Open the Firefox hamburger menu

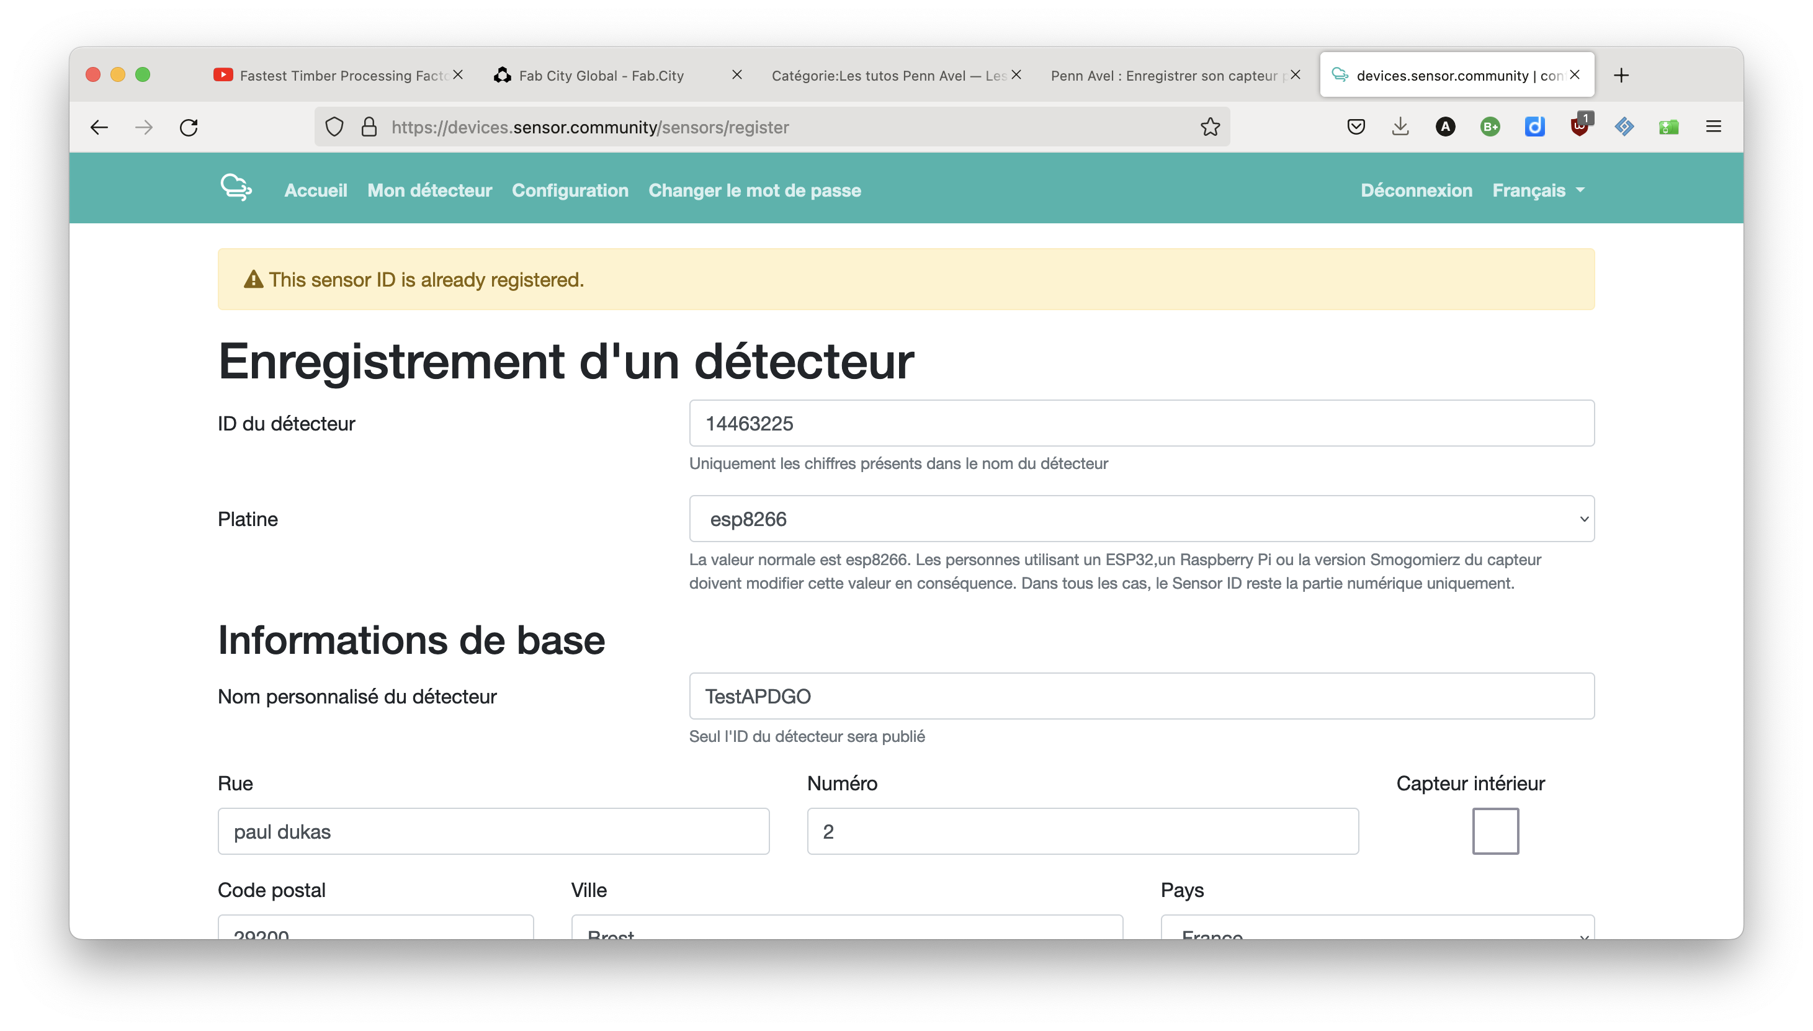[x=1713, y=127]
